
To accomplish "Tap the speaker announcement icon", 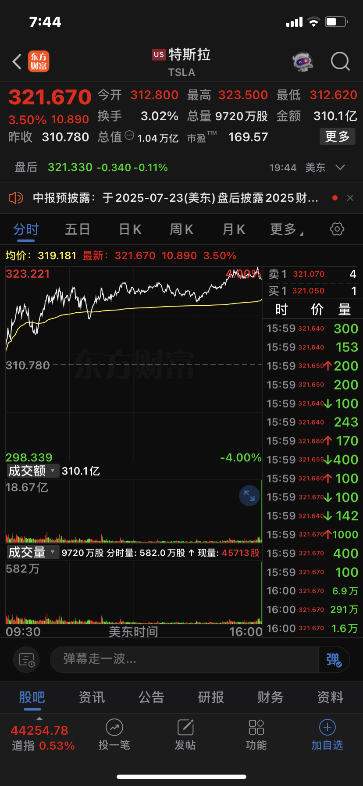I will coord(16,198).
